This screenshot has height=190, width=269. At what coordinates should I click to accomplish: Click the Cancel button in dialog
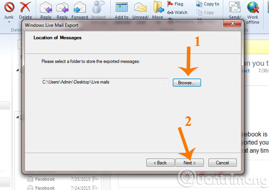[222, 163]
